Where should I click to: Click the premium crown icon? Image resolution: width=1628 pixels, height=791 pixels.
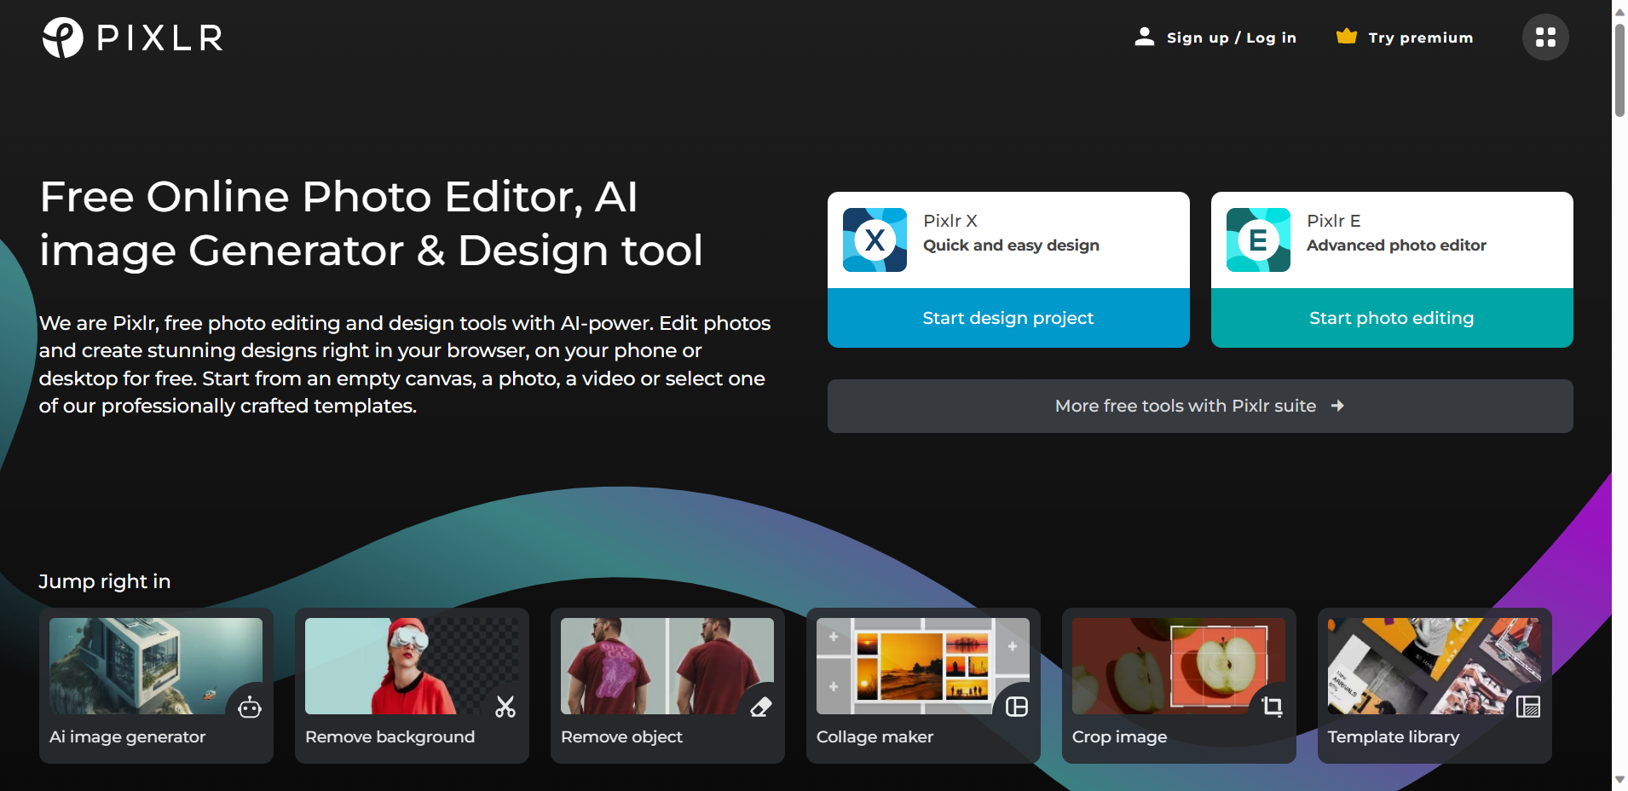[x=1346, y=36]
